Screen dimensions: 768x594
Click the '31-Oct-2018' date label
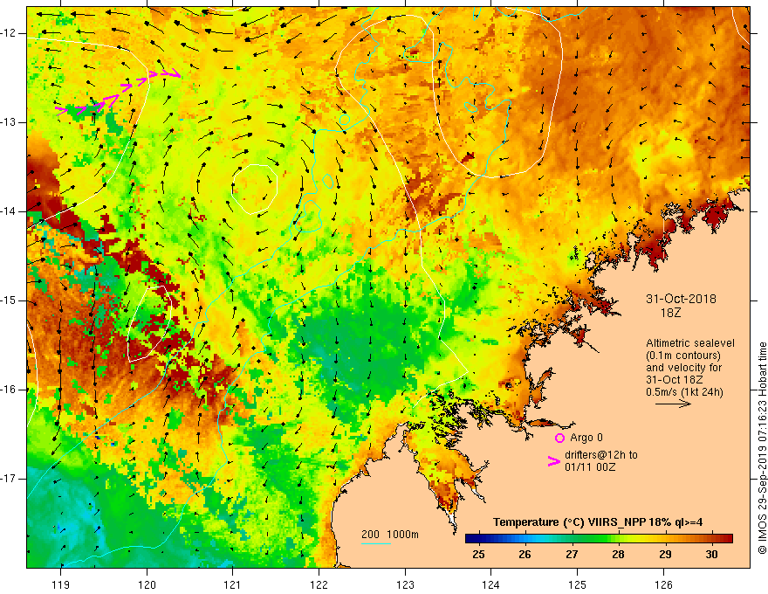click(x=681, y=299)
